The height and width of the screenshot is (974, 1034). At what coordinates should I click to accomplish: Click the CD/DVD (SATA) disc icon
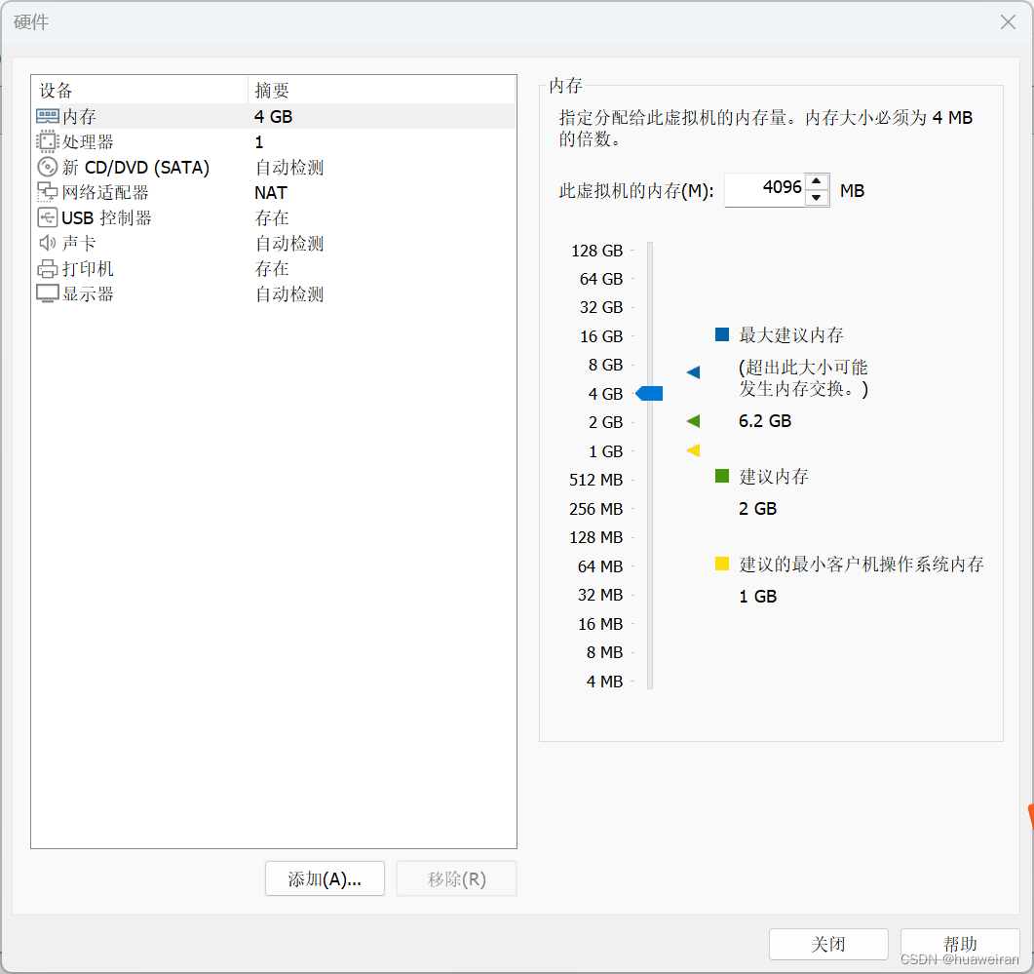click(48, 167)
